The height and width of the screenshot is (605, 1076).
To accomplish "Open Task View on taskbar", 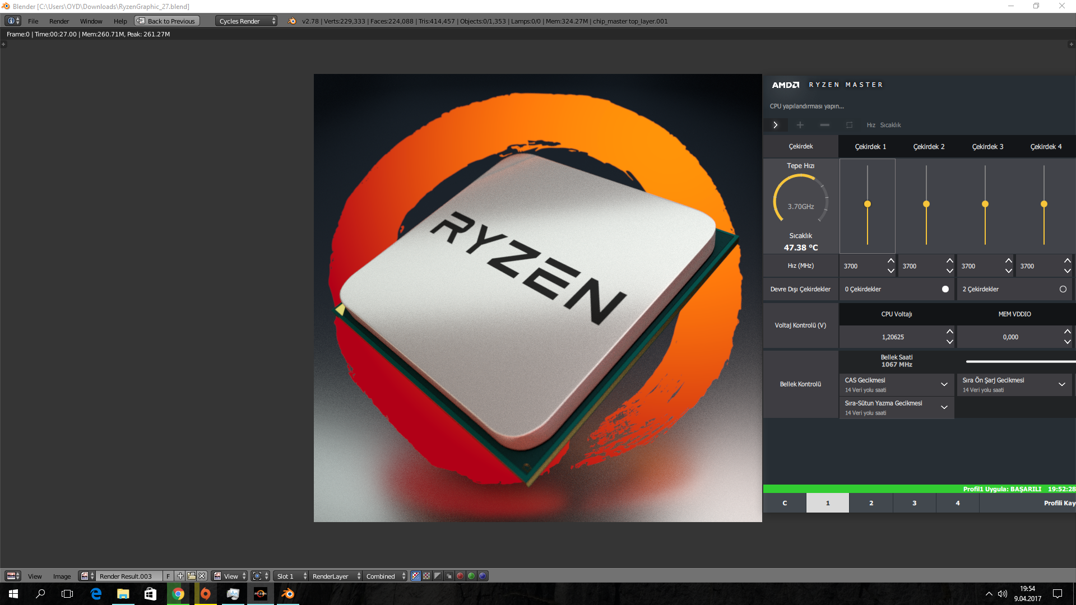I will click(x=67, y=594).
